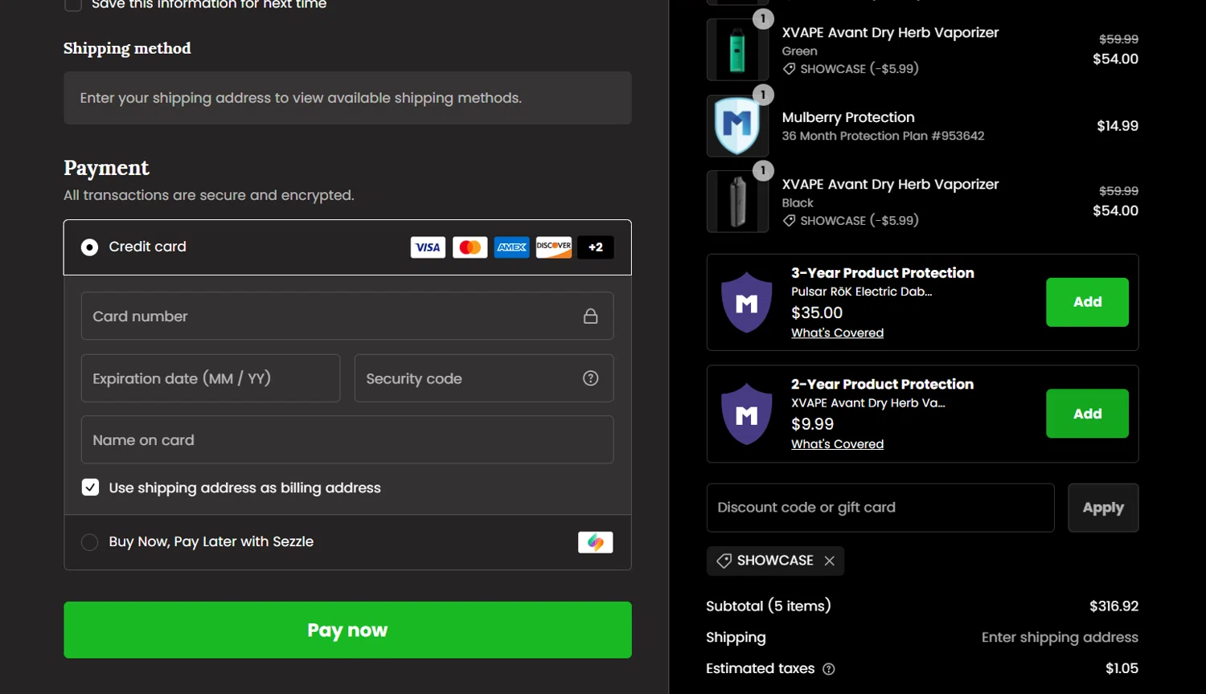1206x694 pixels.
Task: Click the Sezzle logo icon
Action: (595, 542)
